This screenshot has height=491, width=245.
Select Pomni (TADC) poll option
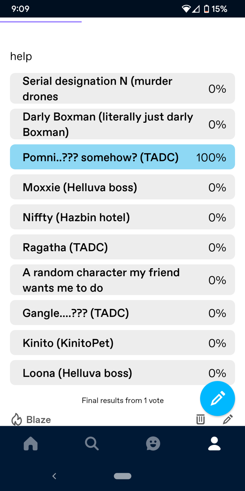click(x=122, y=157)
